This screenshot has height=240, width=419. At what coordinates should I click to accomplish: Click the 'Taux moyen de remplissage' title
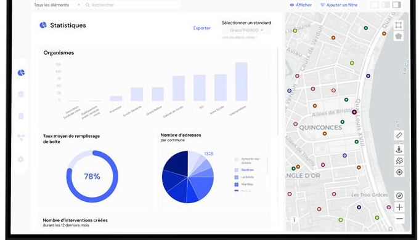pyautogui.click(x=71, y=139)
